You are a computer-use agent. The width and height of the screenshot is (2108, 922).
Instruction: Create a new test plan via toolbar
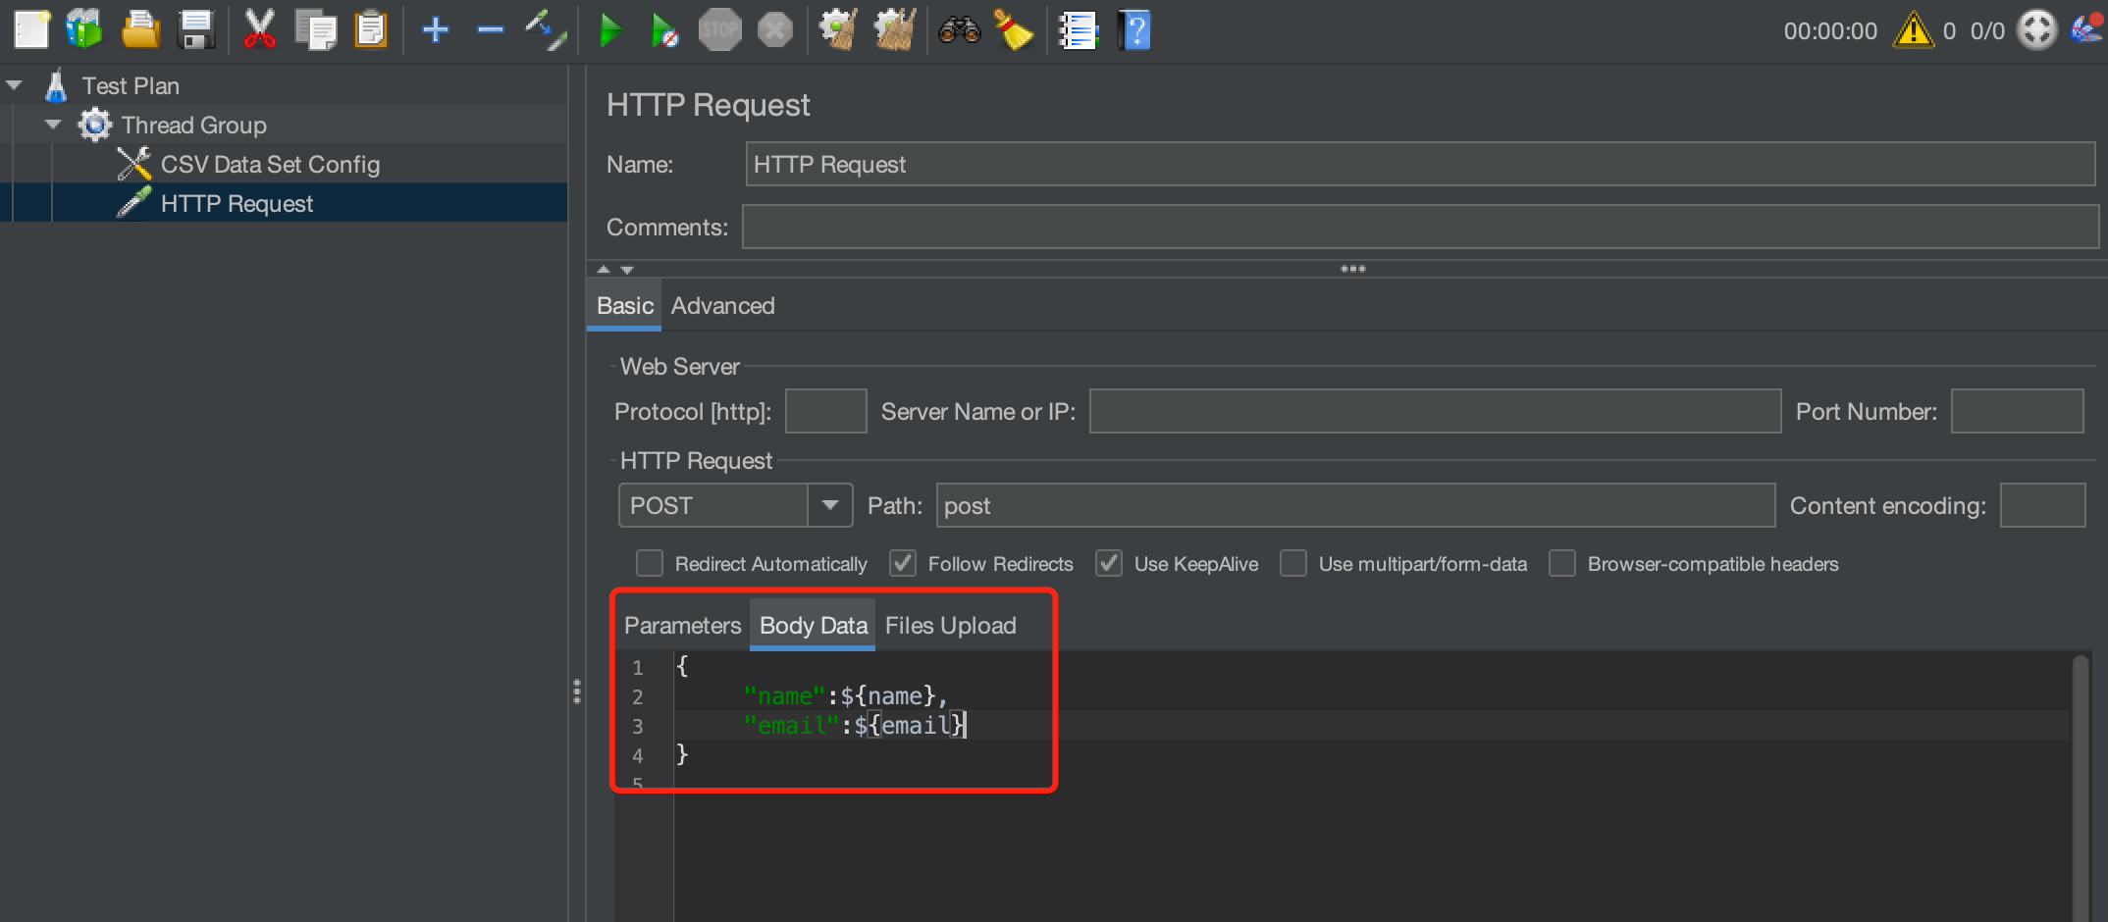(x=31, y=29)
